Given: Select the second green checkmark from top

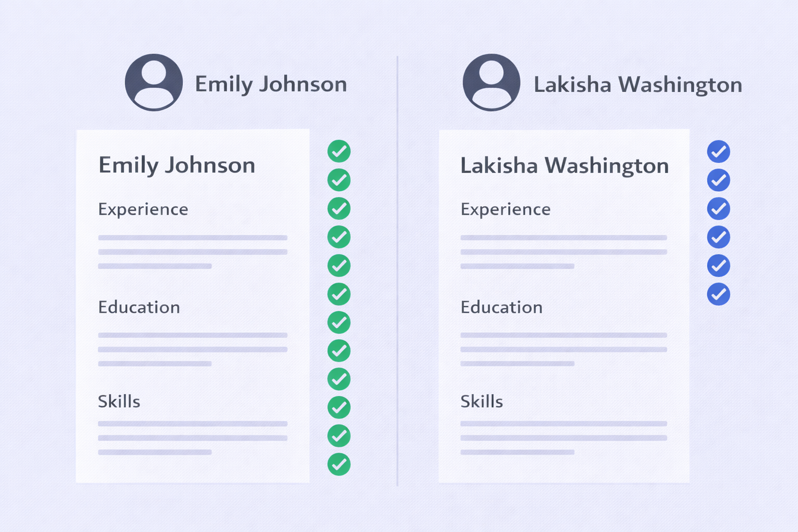Looking at the screenshot, I should coord(339,180).
